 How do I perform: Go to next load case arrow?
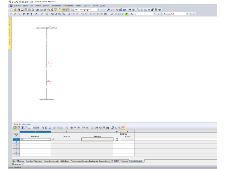[x=105, y=10]
